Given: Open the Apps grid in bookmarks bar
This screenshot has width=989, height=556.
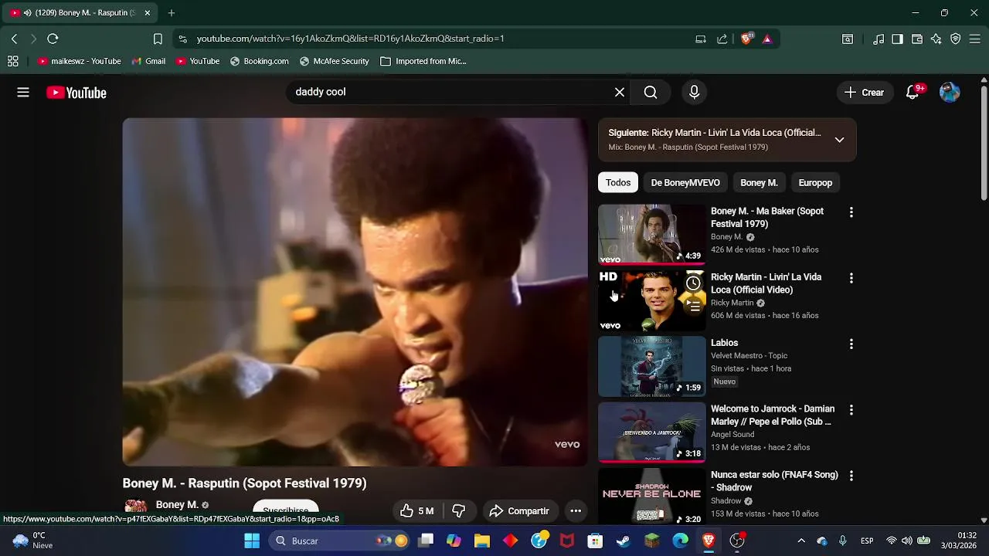Looking at the screenshot, I should pyautogui.click(x=12, y=61).
